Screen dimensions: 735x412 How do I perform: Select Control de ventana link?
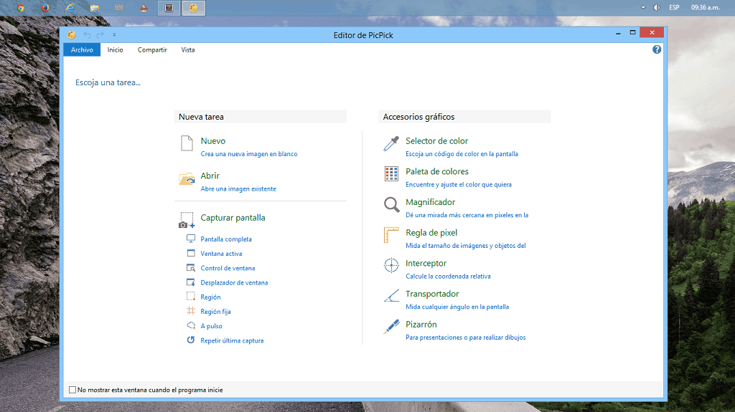[228, 268]
